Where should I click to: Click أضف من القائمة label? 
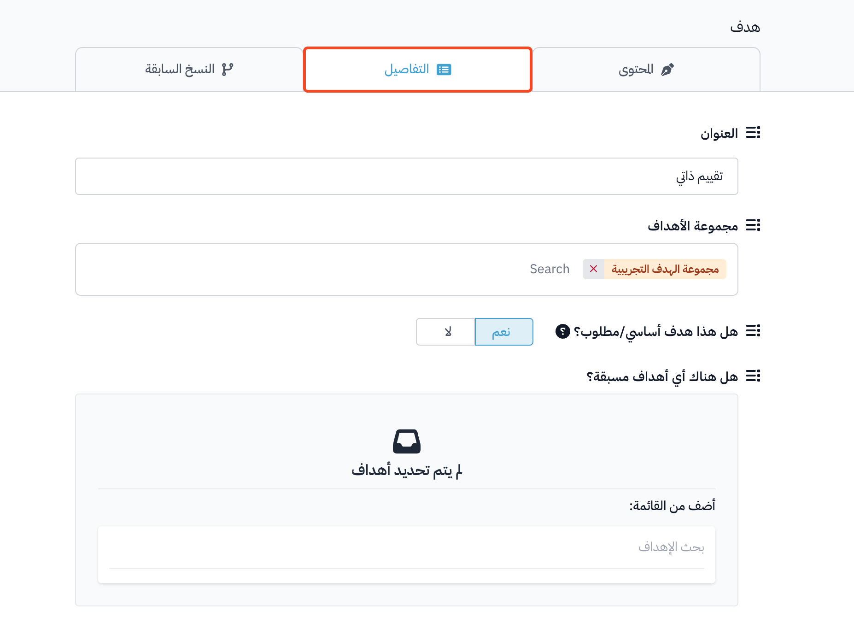point(673,506)
